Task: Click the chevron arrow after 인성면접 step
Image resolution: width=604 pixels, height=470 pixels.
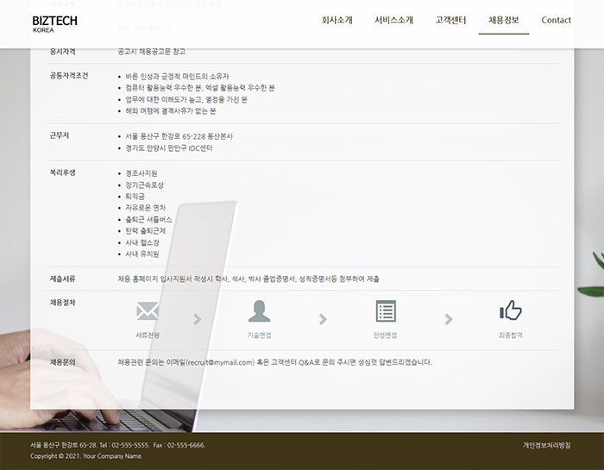Action: coord(448,319)
